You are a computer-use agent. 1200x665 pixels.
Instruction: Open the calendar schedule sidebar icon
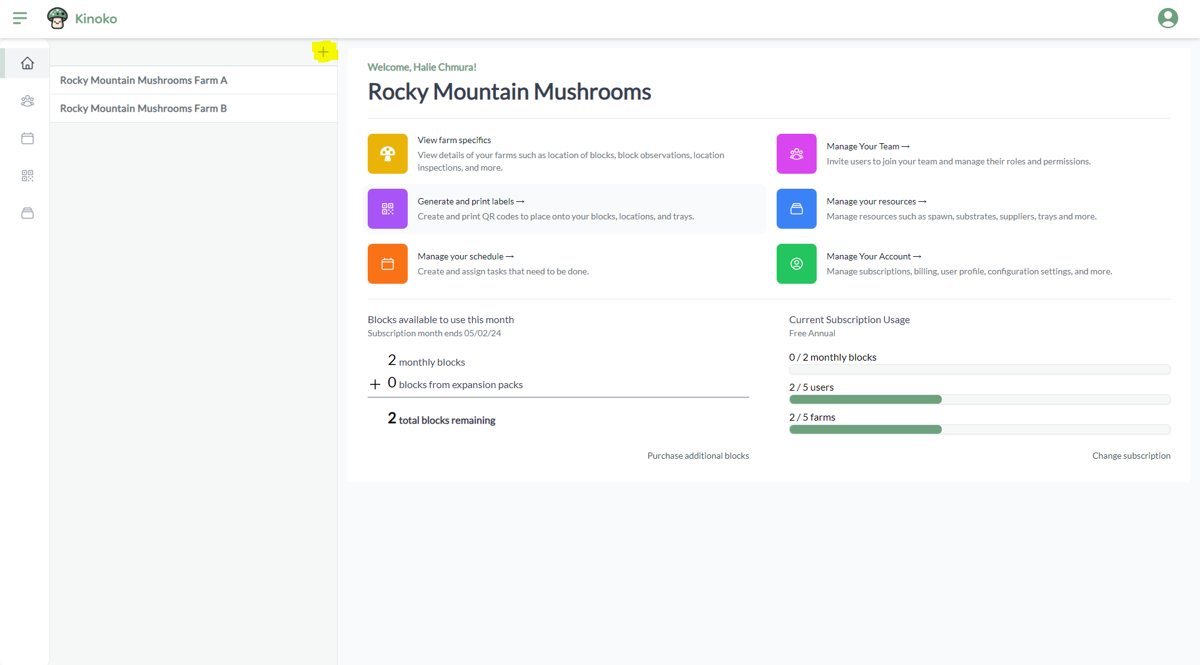[28, 138]
